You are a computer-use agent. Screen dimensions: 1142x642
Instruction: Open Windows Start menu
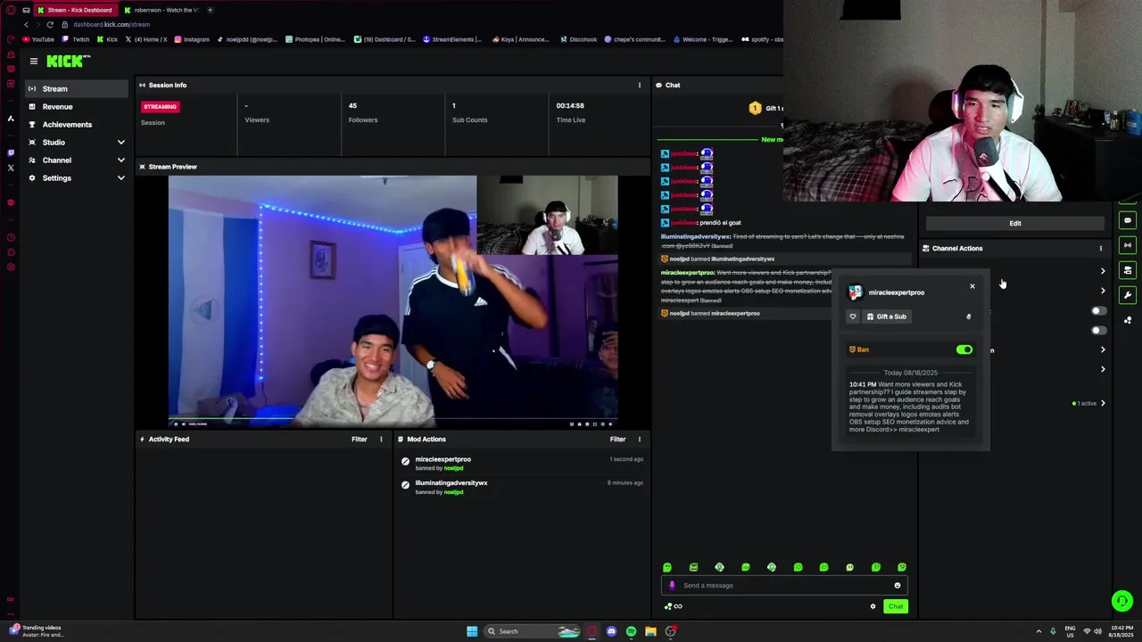[472, 631]
